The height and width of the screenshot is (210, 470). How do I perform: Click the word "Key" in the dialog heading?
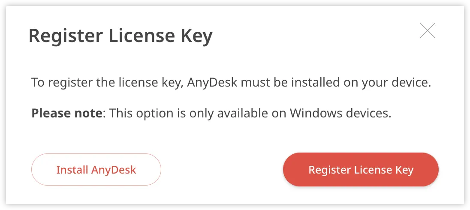coord(196,36)
